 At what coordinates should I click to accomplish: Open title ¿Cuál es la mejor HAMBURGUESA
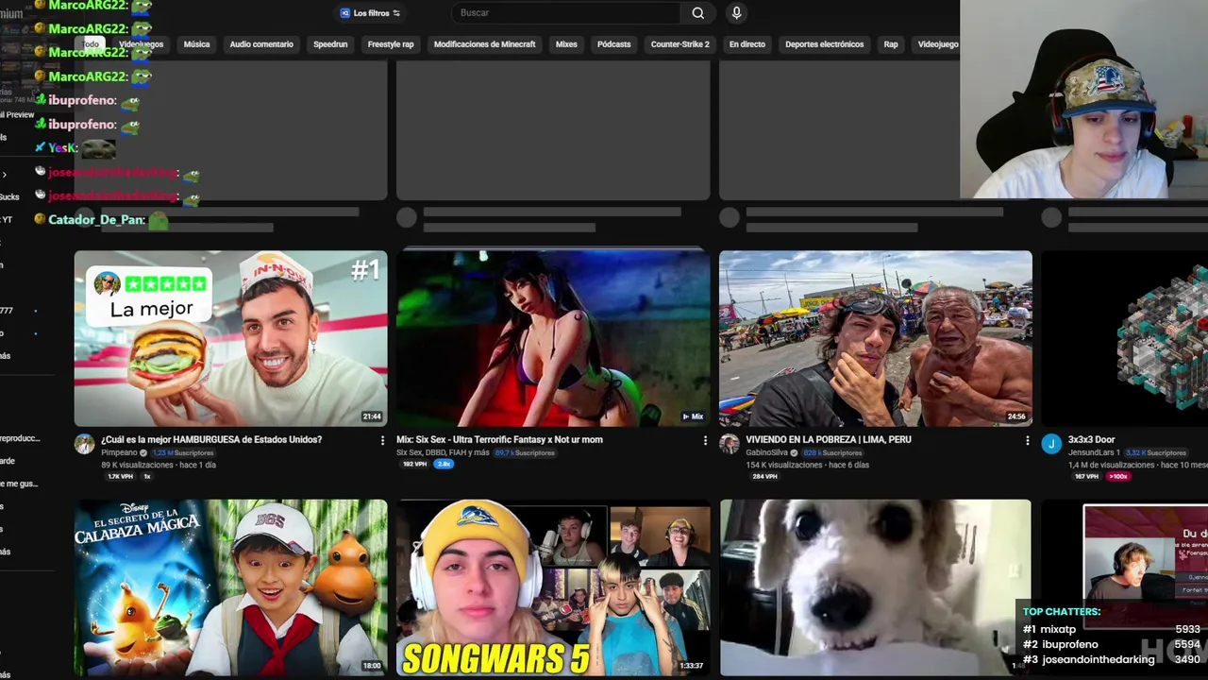[211, 439]
